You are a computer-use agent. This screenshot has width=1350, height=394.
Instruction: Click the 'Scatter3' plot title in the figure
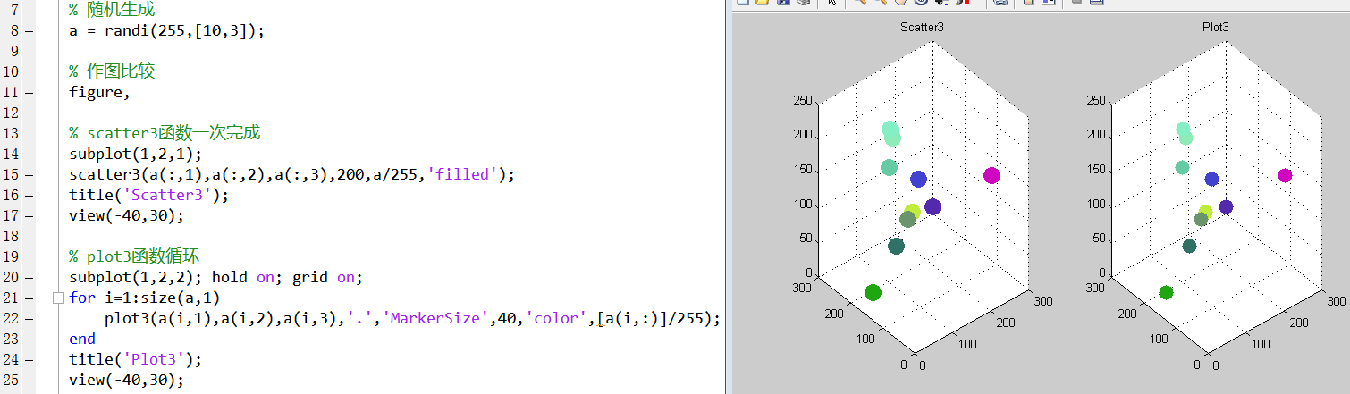pyautogui.click(x=922, y=28)
